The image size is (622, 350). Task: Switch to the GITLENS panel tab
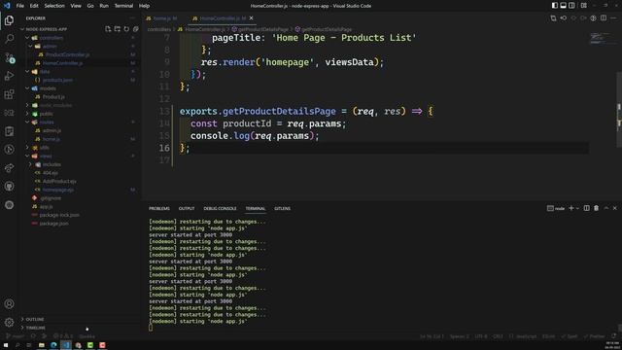click(x=282, y=208)
